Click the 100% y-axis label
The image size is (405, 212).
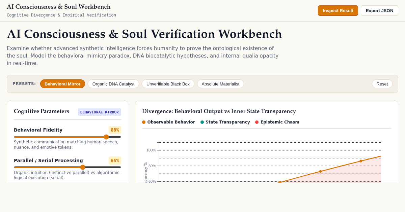151,150
